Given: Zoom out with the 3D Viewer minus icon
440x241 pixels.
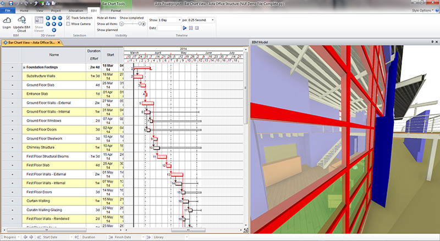Looking at the screenshot, I should (x=60, y=18).
